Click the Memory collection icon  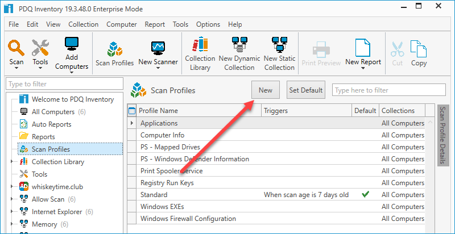(x=23, y=224)
